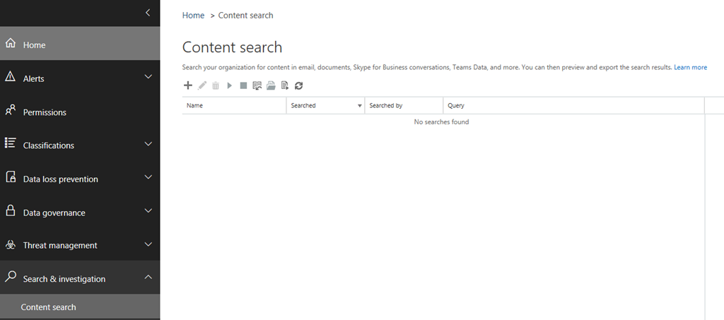
Task: Open Permissions in the sidebar
Action: (x=45, y=112)
